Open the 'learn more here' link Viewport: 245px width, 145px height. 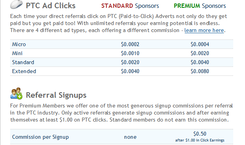(204, 30)
